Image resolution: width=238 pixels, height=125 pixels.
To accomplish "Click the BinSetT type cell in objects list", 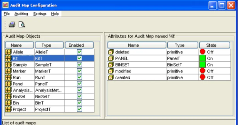I will click(49, 97).
